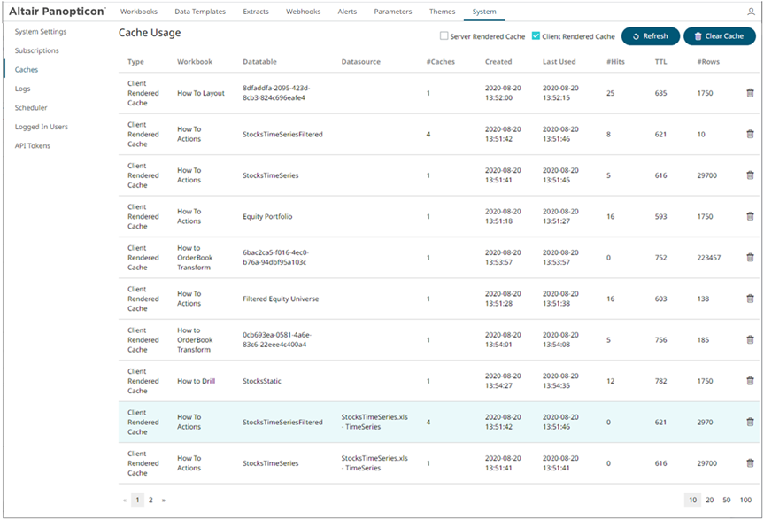Delete the How To Layout cache row

[750, 93]
